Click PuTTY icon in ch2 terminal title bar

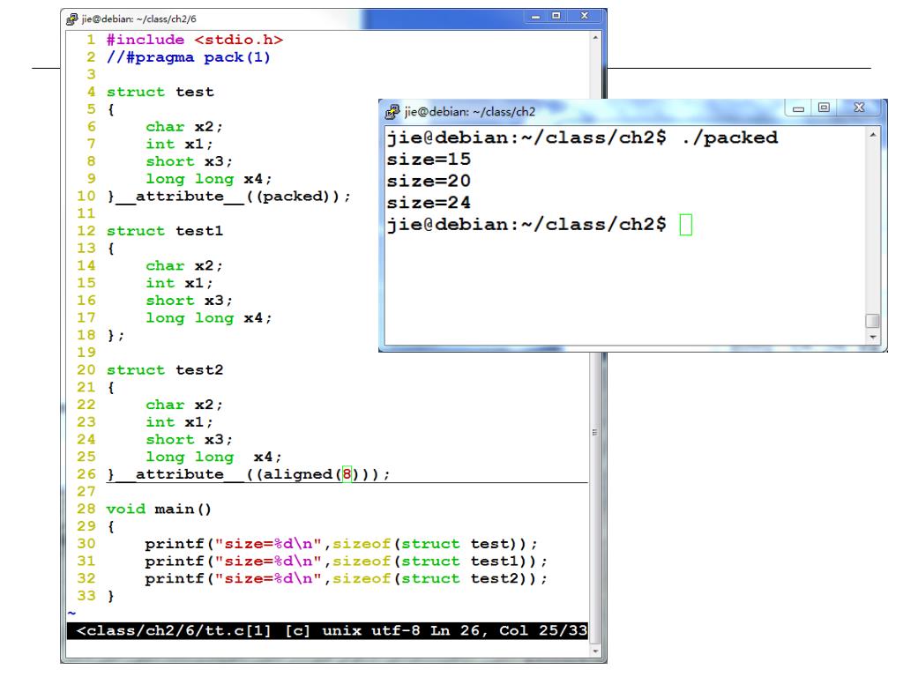pyautogui.click(x=392, y=112)
